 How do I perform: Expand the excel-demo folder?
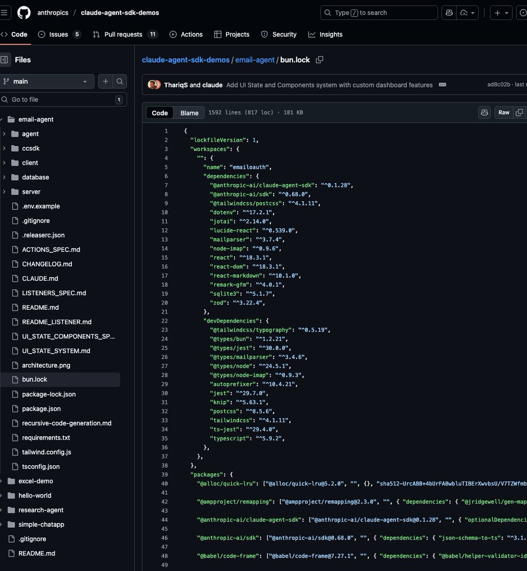coord(1,481)
